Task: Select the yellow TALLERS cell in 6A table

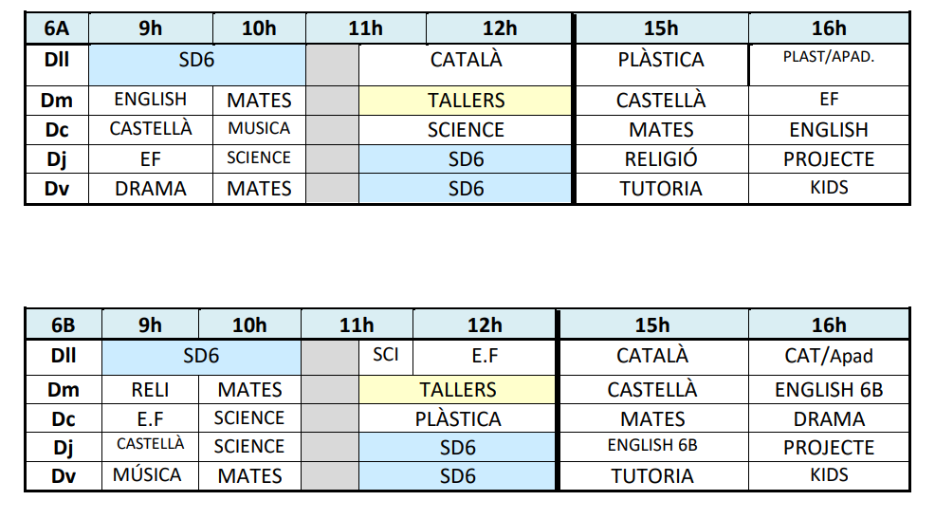Action: (x=466, y=100)
